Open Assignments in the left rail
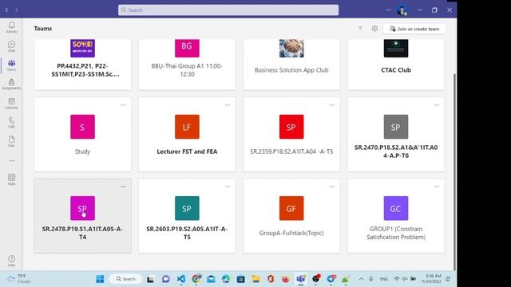 11,84
